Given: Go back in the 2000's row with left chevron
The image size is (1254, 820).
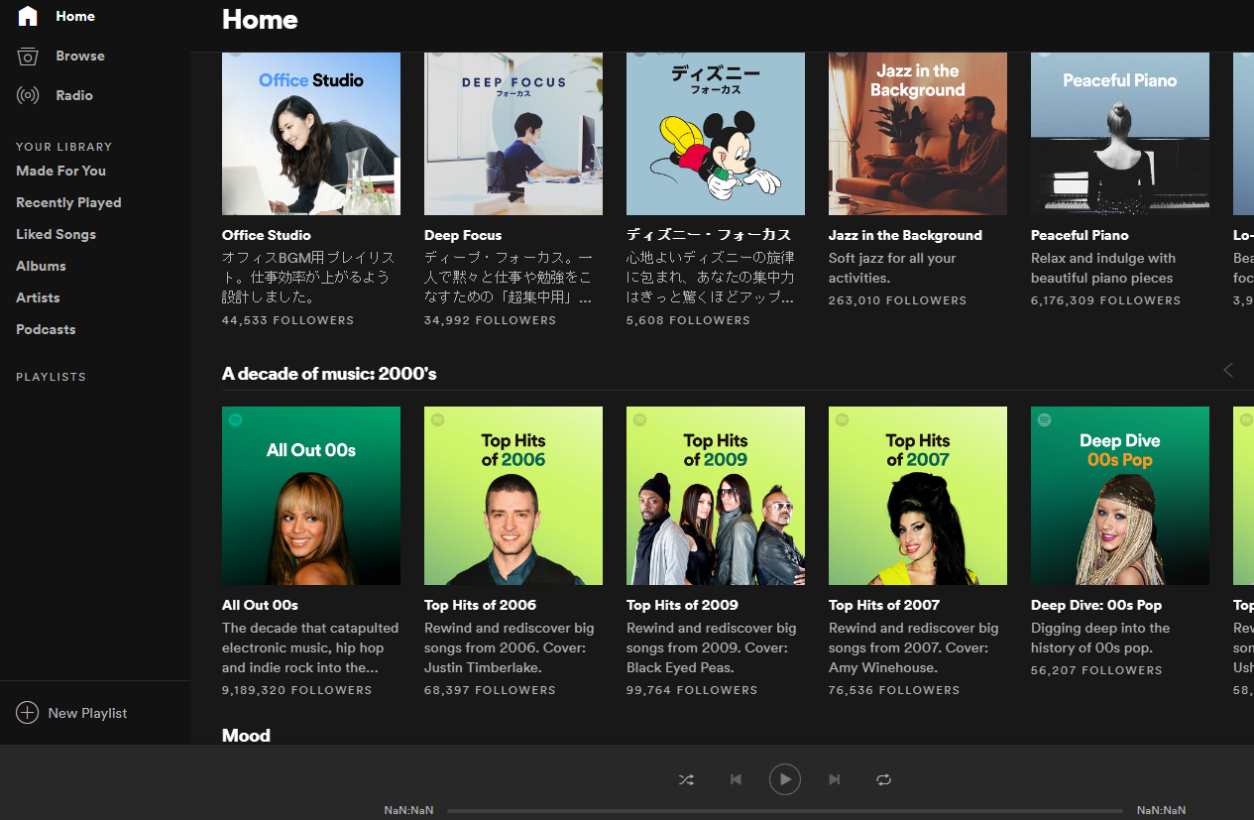Looking at the screenshot, I should [x=1228, y=370].
